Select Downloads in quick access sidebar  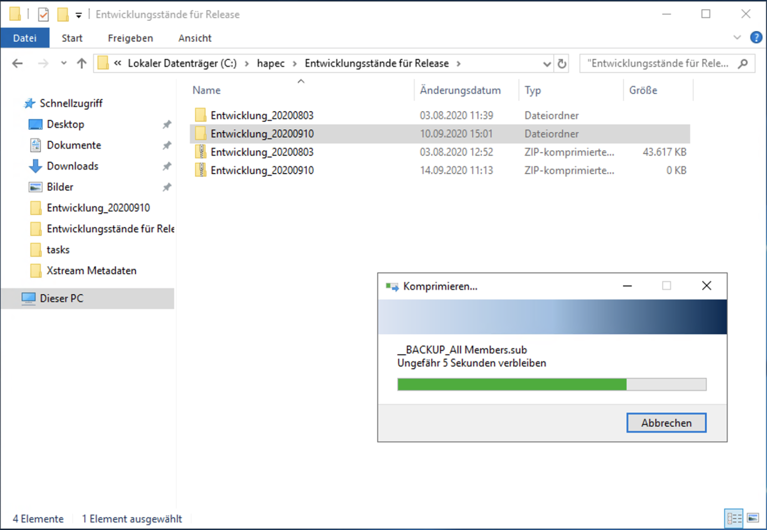pyautogui.click(x=72, y=166)
